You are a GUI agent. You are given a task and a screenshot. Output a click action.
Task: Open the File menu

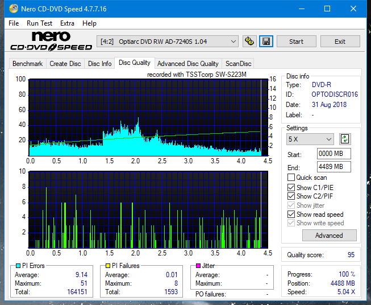tap(14, 23)
